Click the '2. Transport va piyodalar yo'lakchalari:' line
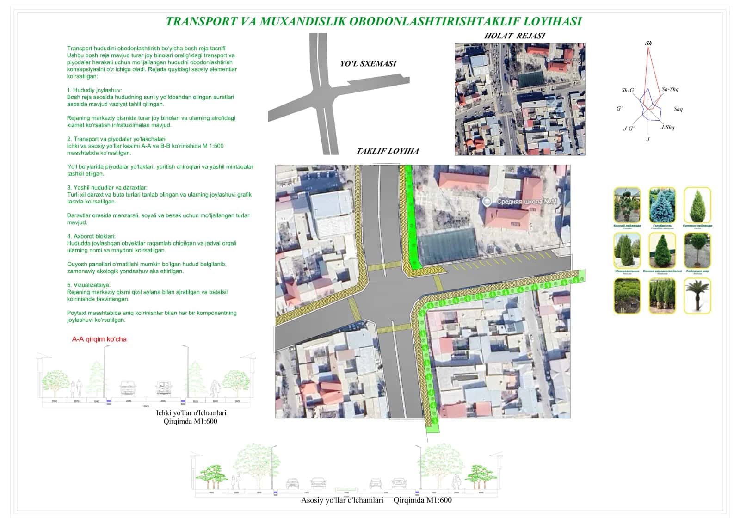The image size is (740, 523). click(x=117, y=139)
